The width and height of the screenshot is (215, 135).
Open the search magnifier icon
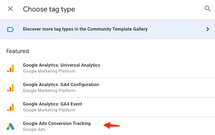207,9
